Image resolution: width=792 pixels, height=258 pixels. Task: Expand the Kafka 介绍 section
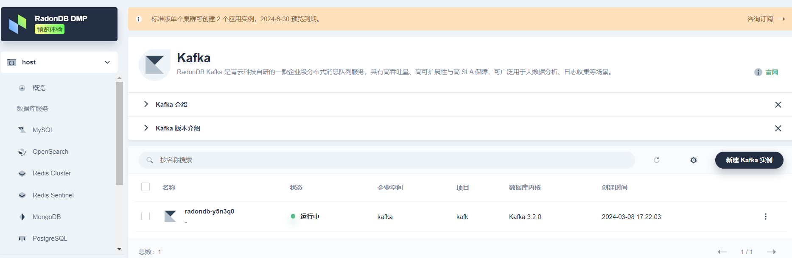(171, 105)
